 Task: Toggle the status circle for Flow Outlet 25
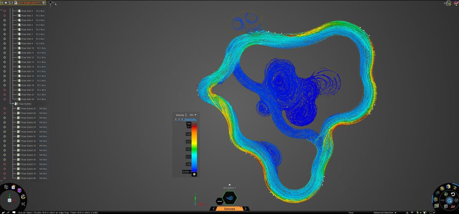tap(4, 108)
